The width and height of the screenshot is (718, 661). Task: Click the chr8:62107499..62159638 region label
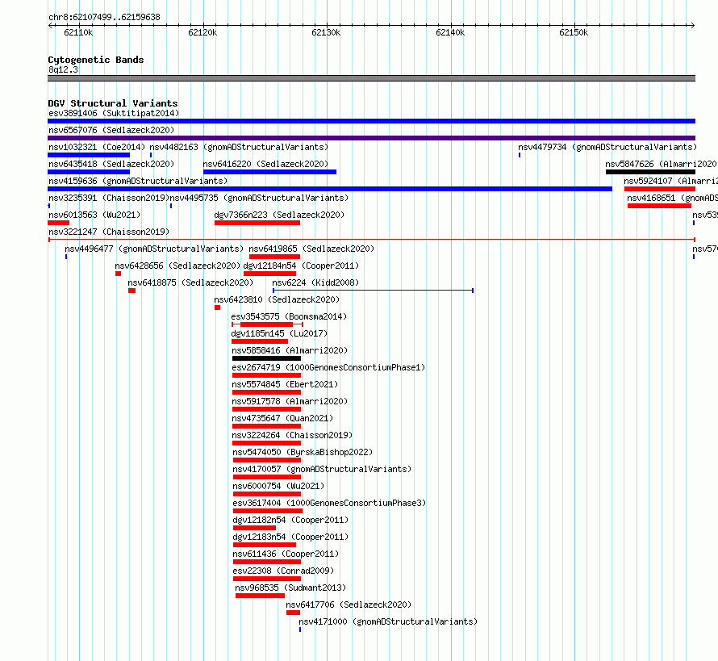[104, 18]
